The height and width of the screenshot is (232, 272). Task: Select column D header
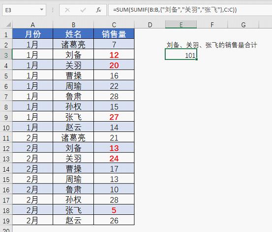pos(150,25)
